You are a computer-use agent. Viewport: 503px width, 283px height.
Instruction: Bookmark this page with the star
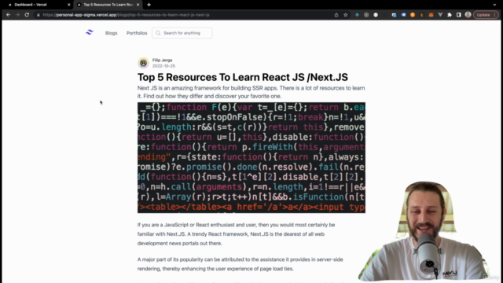(x=346, y=15)
